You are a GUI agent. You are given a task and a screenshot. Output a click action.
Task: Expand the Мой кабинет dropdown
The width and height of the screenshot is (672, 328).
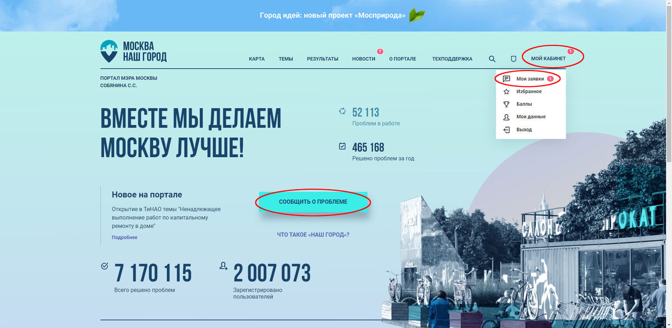(549, 59)
